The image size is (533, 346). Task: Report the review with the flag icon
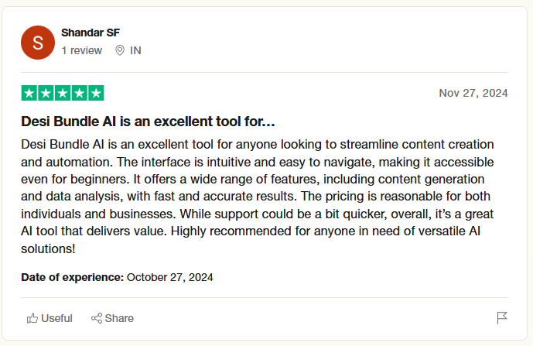click(502, 318)
